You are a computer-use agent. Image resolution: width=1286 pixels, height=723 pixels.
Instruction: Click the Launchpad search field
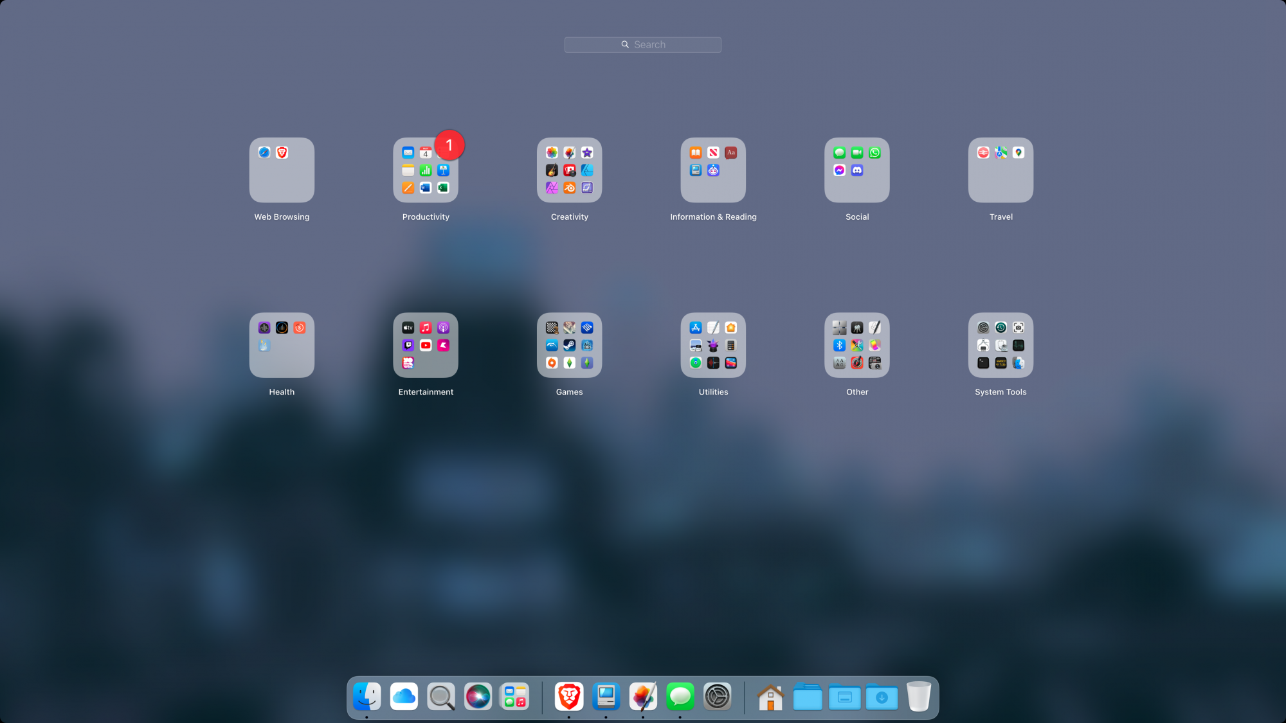[x=643, y=44]
